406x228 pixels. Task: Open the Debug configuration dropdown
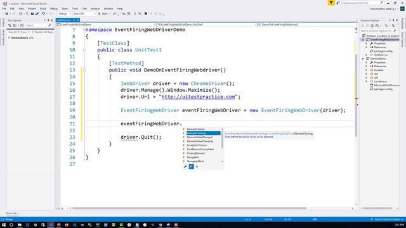65,14
